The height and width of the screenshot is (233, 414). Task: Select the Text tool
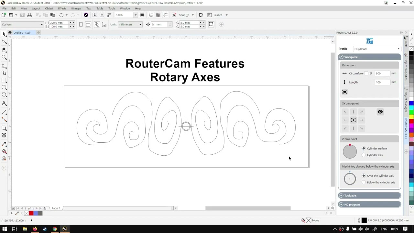pos(4,104)
